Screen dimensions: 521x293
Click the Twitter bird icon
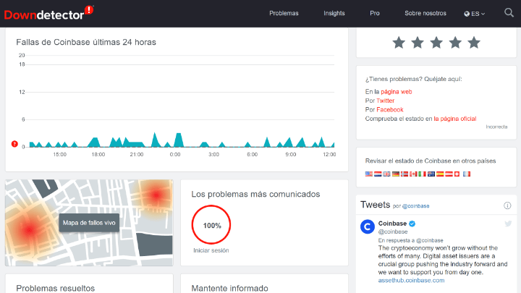tap(508, 224)
